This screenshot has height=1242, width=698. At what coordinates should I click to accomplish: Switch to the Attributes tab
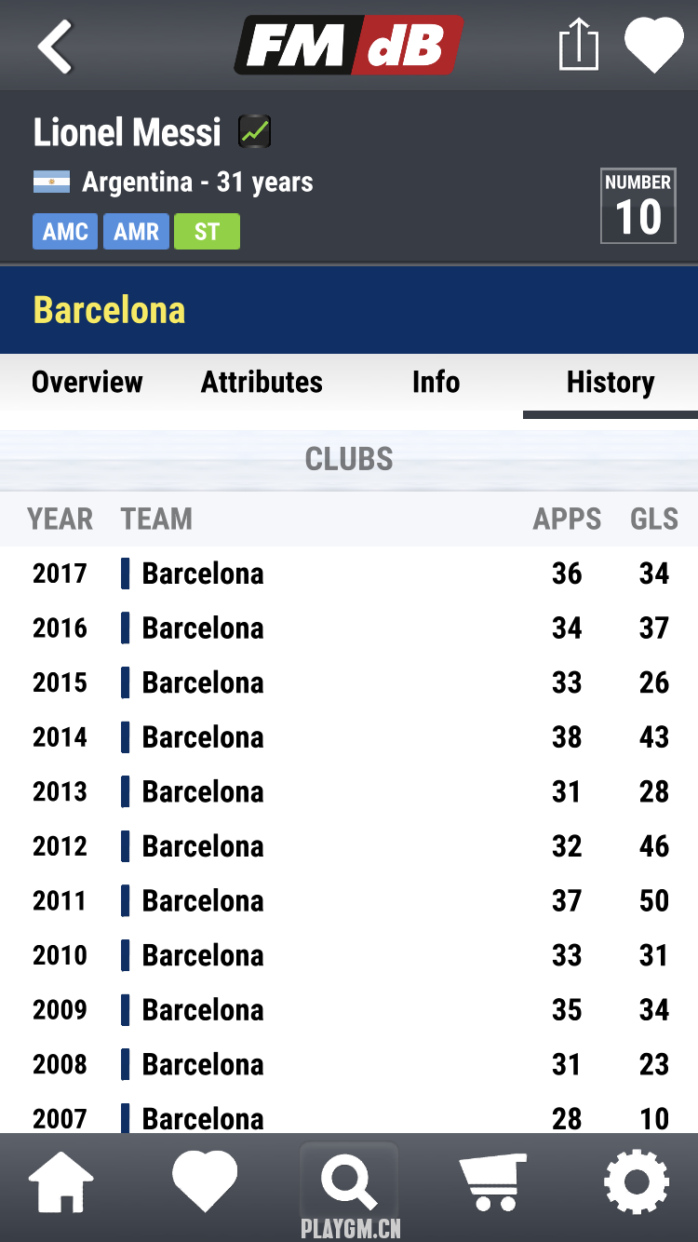[x=262, y=382]
